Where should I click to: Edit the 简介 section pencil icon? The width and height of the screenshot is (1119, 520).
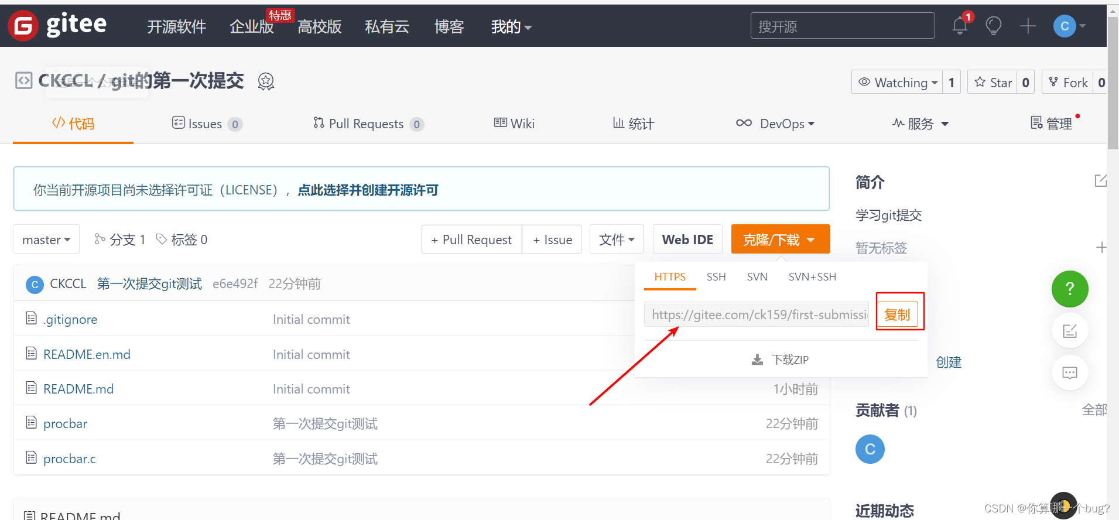(1100, 181)
